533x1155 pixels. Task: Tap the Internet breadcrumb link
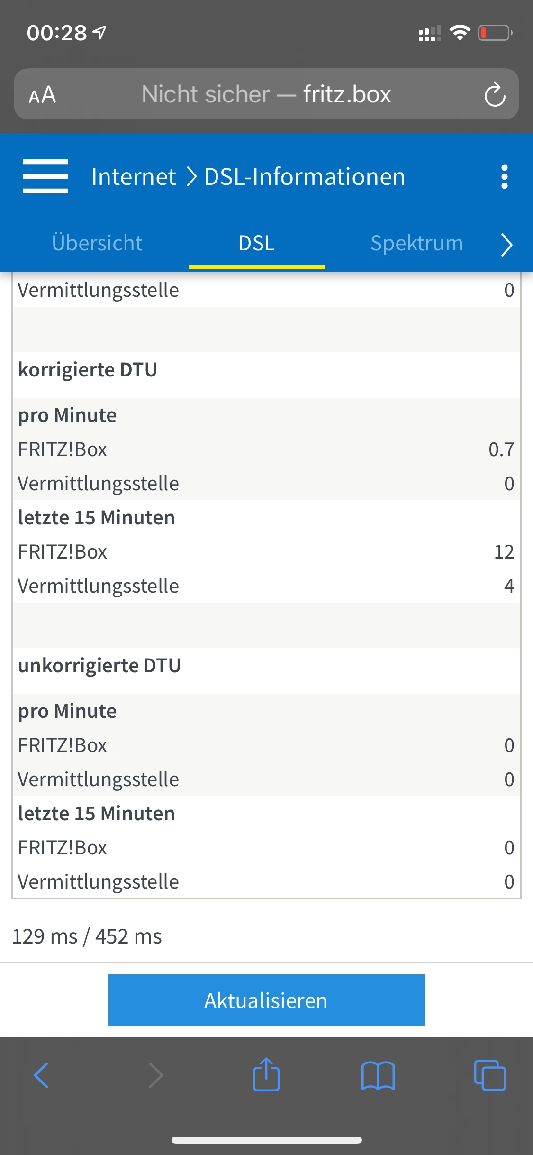tap(134, 177)
